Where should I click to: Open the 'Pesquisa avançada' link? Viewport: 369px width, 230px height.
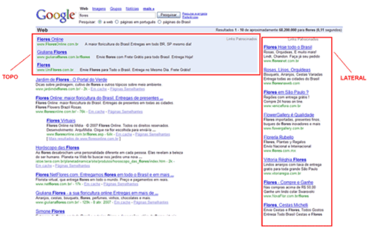point(195,14)
